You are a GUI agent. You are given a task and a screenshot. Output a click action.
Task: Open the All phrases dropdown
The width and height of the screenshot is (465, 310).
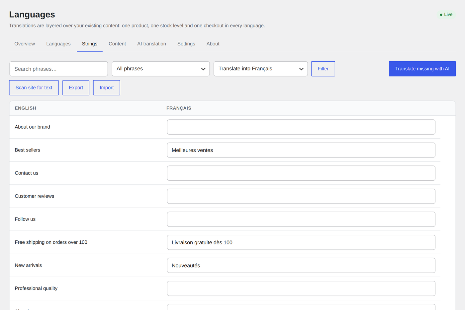161,69
